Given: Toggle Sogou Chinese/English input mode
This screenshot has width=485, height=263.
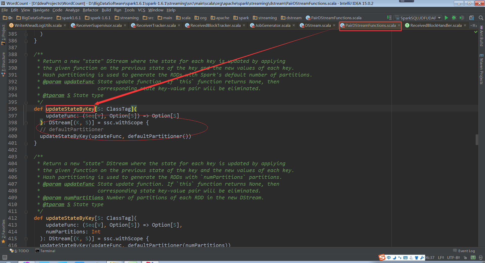Looking at the screenshot, I should pos(389,258).
